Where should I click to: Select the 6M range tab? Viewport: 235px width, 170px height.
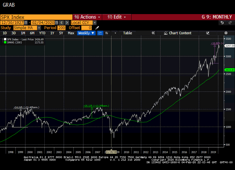tap(32, 33)
